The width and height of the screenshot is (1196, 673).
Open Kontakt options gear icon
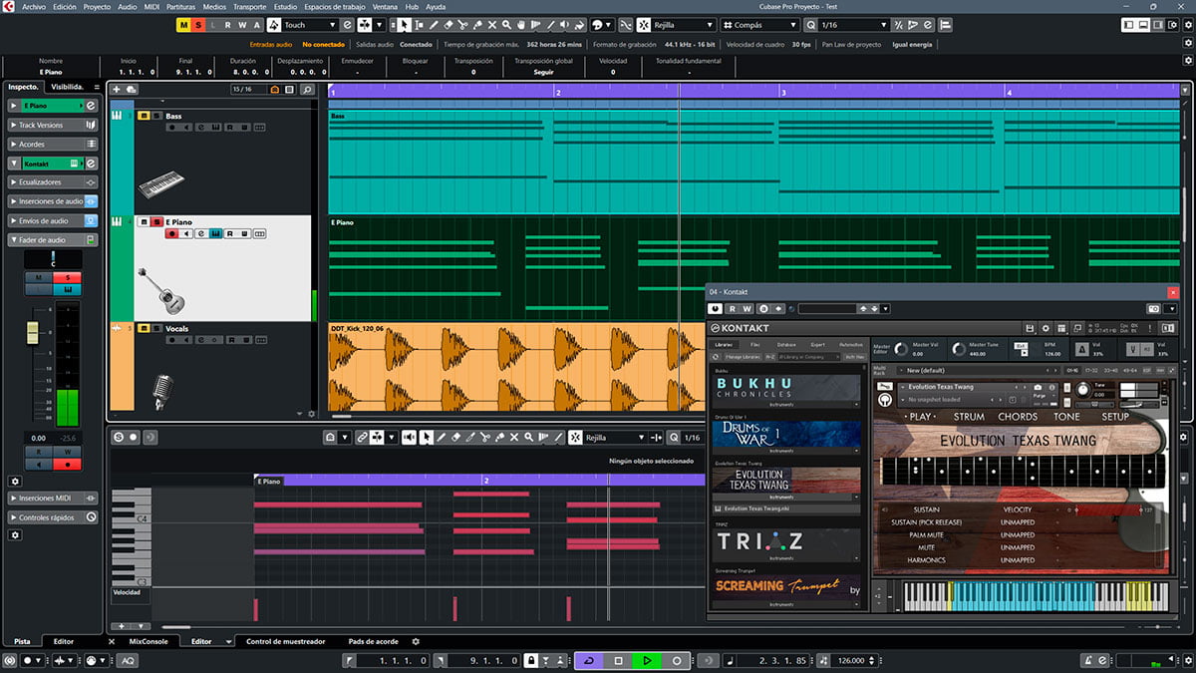[1046, 328]
